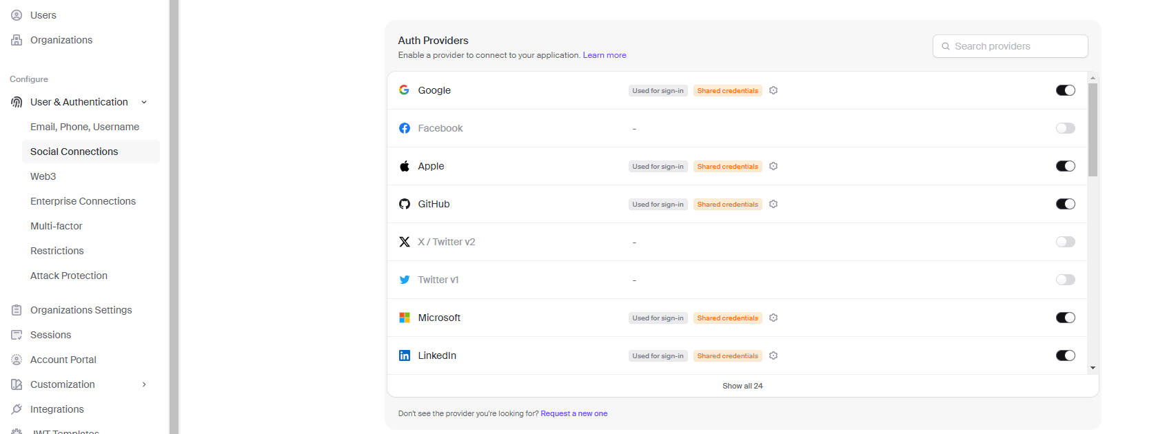Open the Sessions page

[x=51, y=335]
